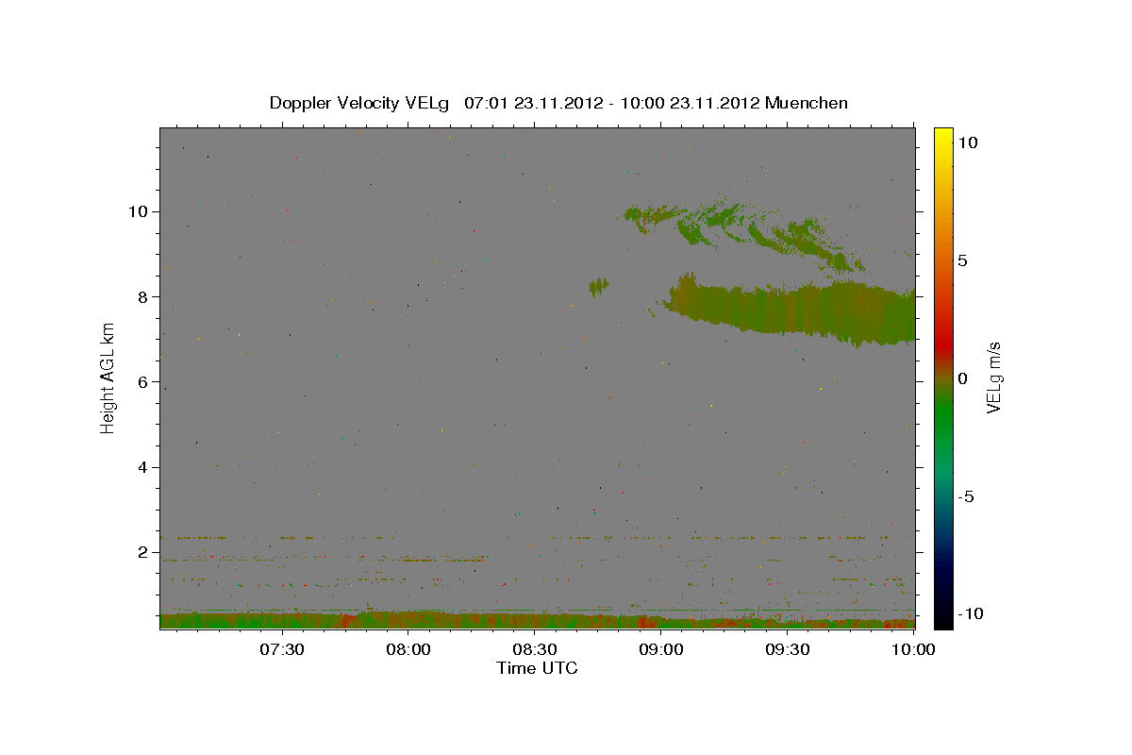The image size is (1132, 755).
Task: Click the 'Height AGL km' axis label
Action: click(x=108, y=378)
